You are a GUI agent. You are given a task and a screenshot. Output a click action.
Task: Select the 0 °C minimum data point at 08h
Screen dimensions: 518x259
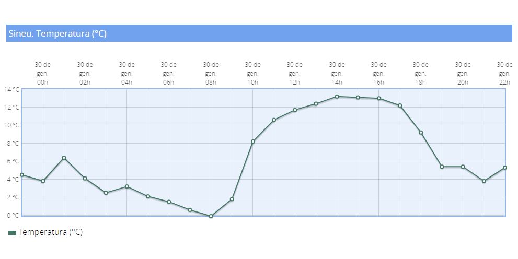coord(211,216)
